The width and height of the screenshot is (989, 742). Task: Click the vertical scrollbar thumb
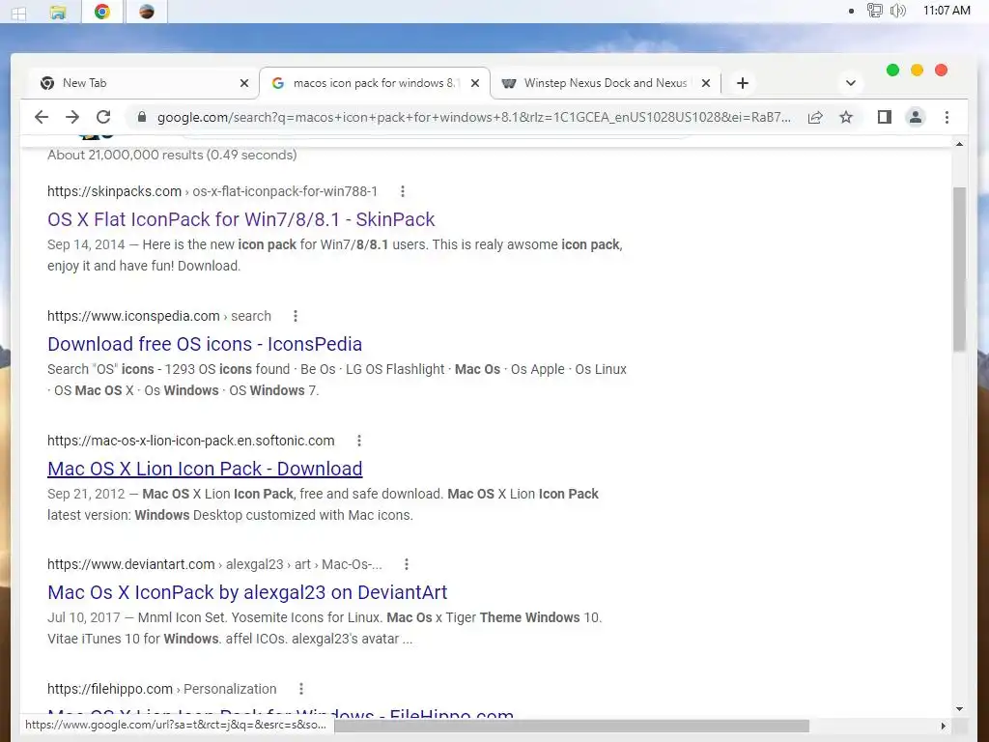click(x=959, y=269)
